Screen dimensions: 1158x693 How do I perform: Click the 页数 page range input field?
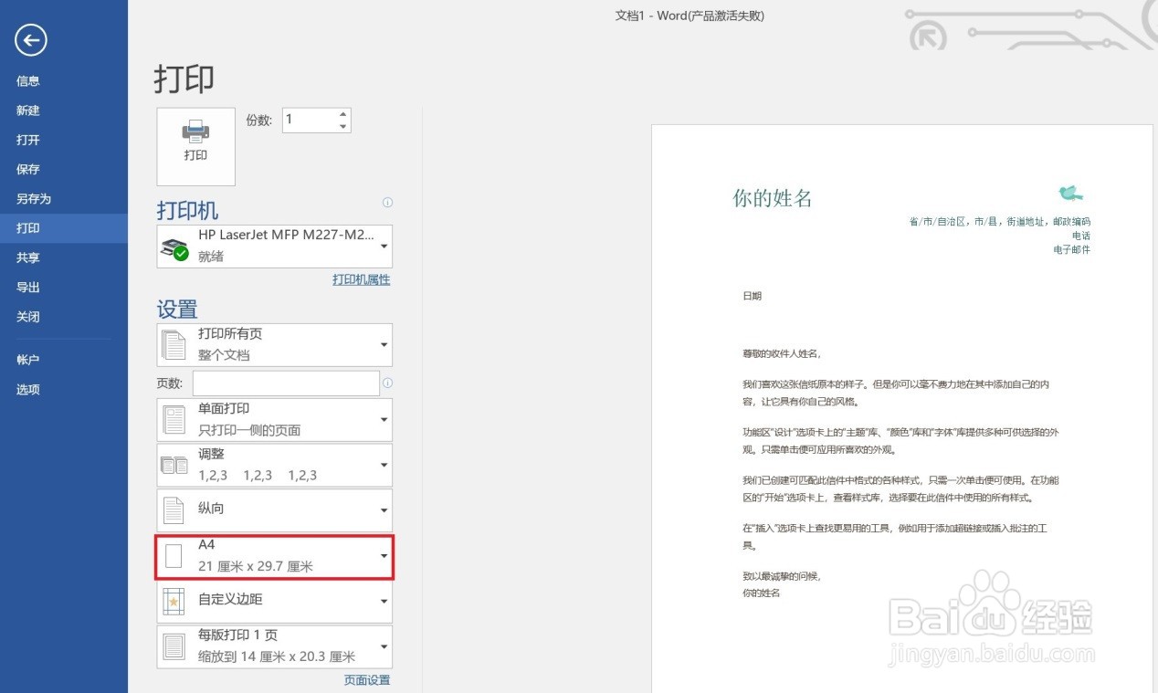pyautogui.click(x=285, y=383)
